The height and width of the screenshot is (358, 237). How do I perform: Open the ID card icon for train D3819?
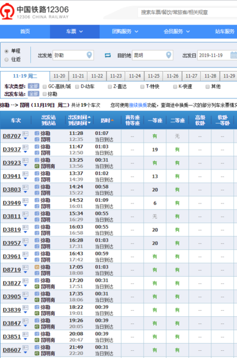point(25,227)
